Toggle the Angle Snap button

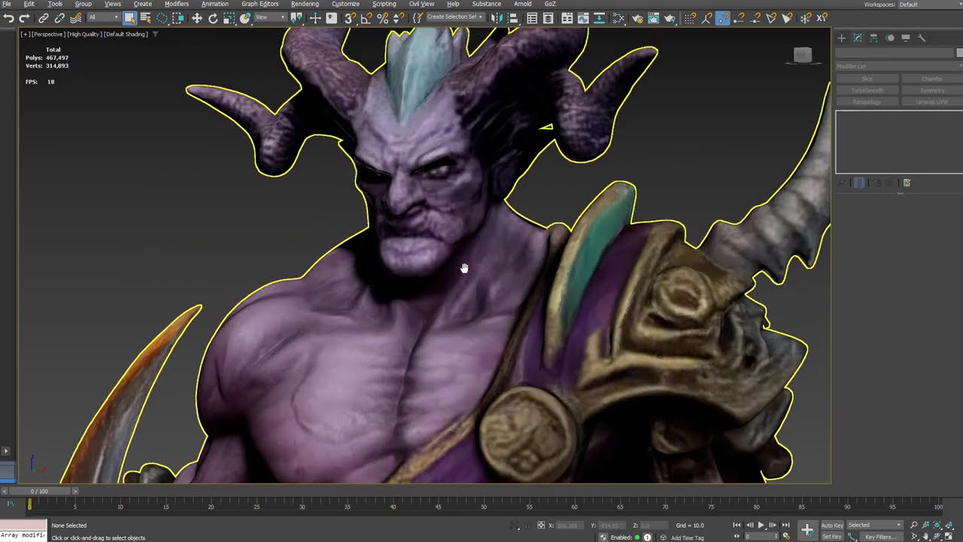coord(366,18)
